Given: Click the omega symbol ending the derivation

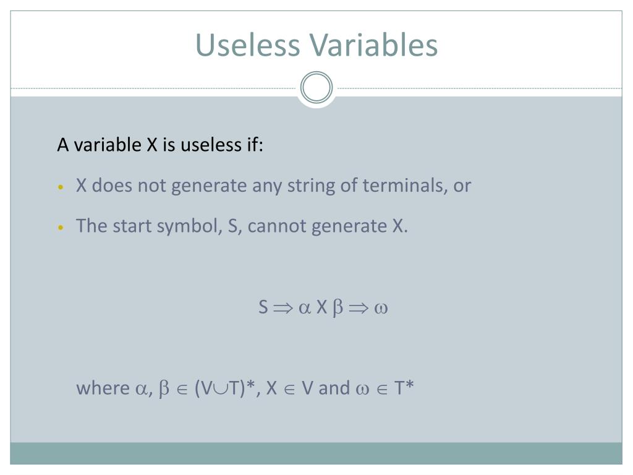Looking at the screenshot, I should pyautogui.click(x=381, y=309).
